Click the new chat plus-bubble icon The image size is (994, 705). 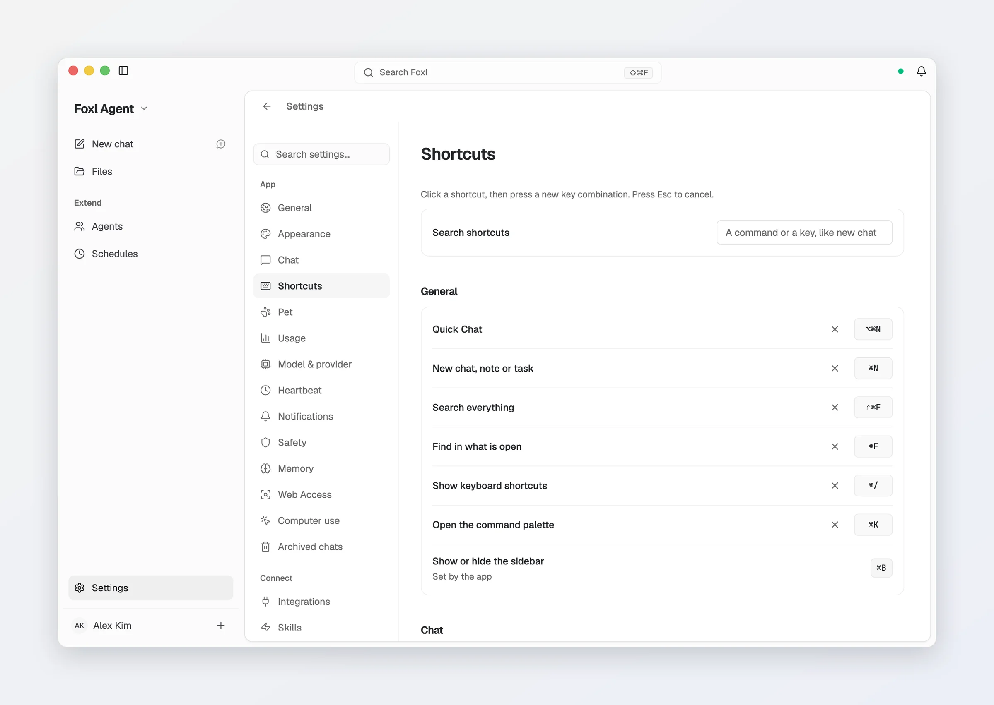coord(221,144)
